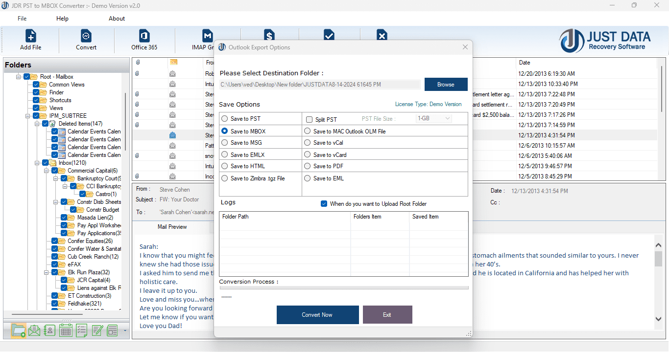Click the Browse button
Viewport: 669px width, 352px height.
click(446, 84)
